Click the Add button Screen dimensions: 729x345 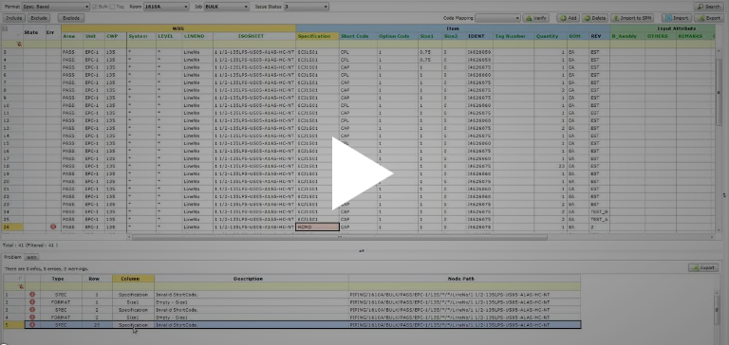[x=569, y=18]
